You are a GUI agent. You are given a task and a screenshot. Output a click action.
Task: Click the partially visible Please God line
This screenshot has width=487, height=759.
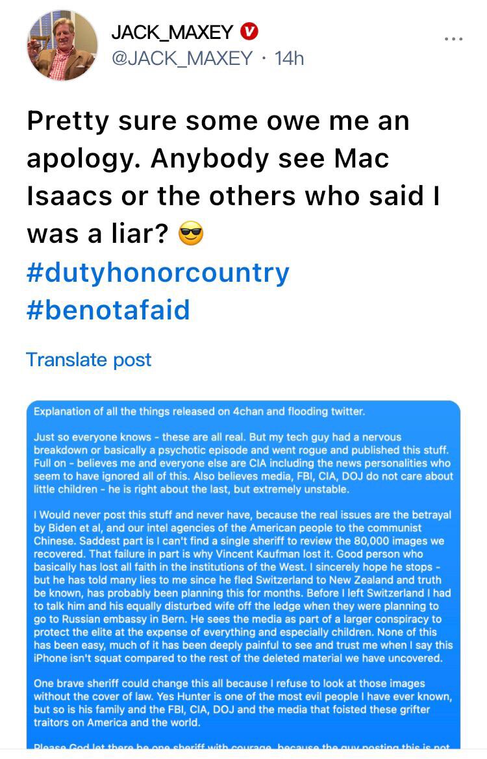(242, 746)
